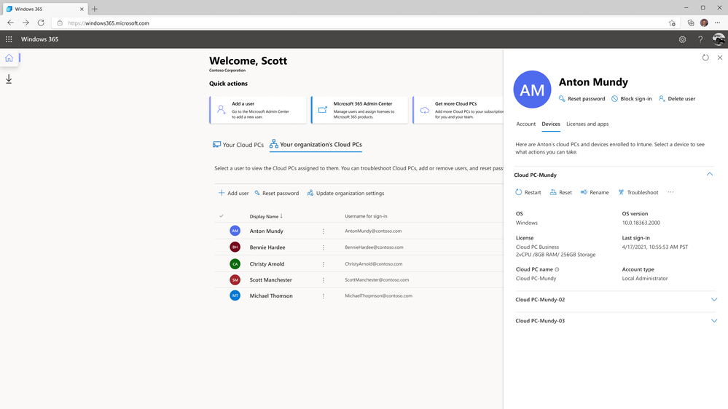Viewport: 728px width, 409px height.
Task: Open user Bennie Hardee
Action: pyautogui.click(x=267, y=247)
